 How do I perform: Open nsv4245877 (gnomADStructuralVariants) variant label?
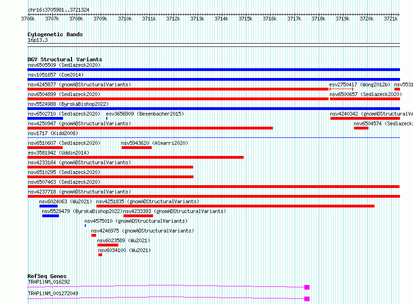(x=79, y=84)
